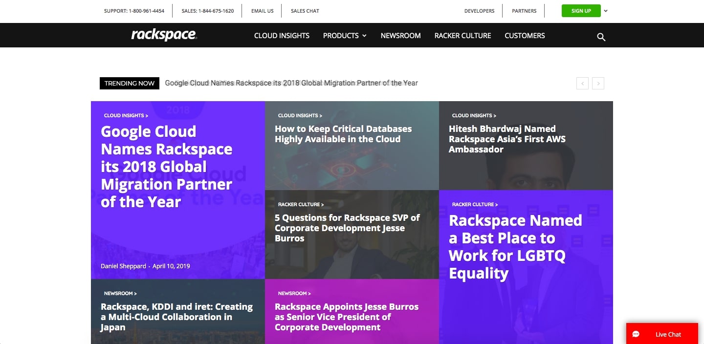The height and width of the screenshot is (344, 704).
Task: Click Newsroom tag on Jesse Burros appointment tile
Action: (x=294, y=294)
